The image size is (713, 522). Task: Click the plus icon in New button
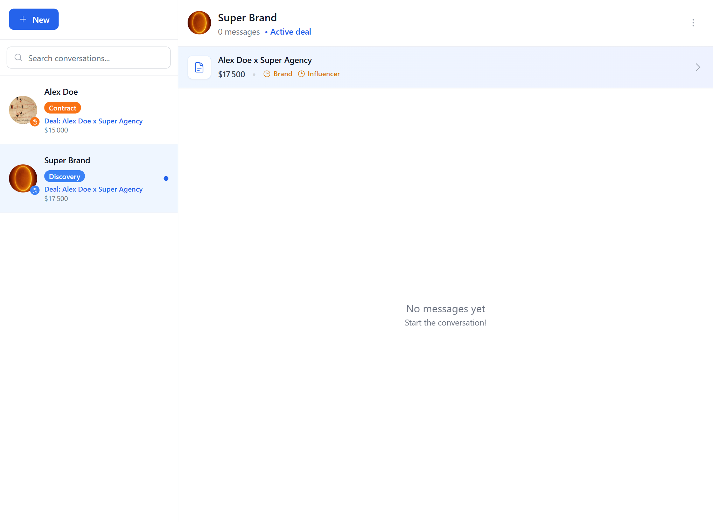(23, 19)
